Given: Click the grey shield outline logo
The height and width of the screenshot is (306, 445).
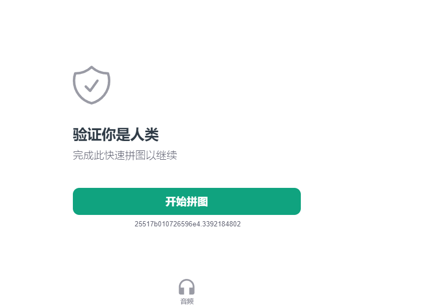Looking at the screenshot, I should [x=92, y=85].
